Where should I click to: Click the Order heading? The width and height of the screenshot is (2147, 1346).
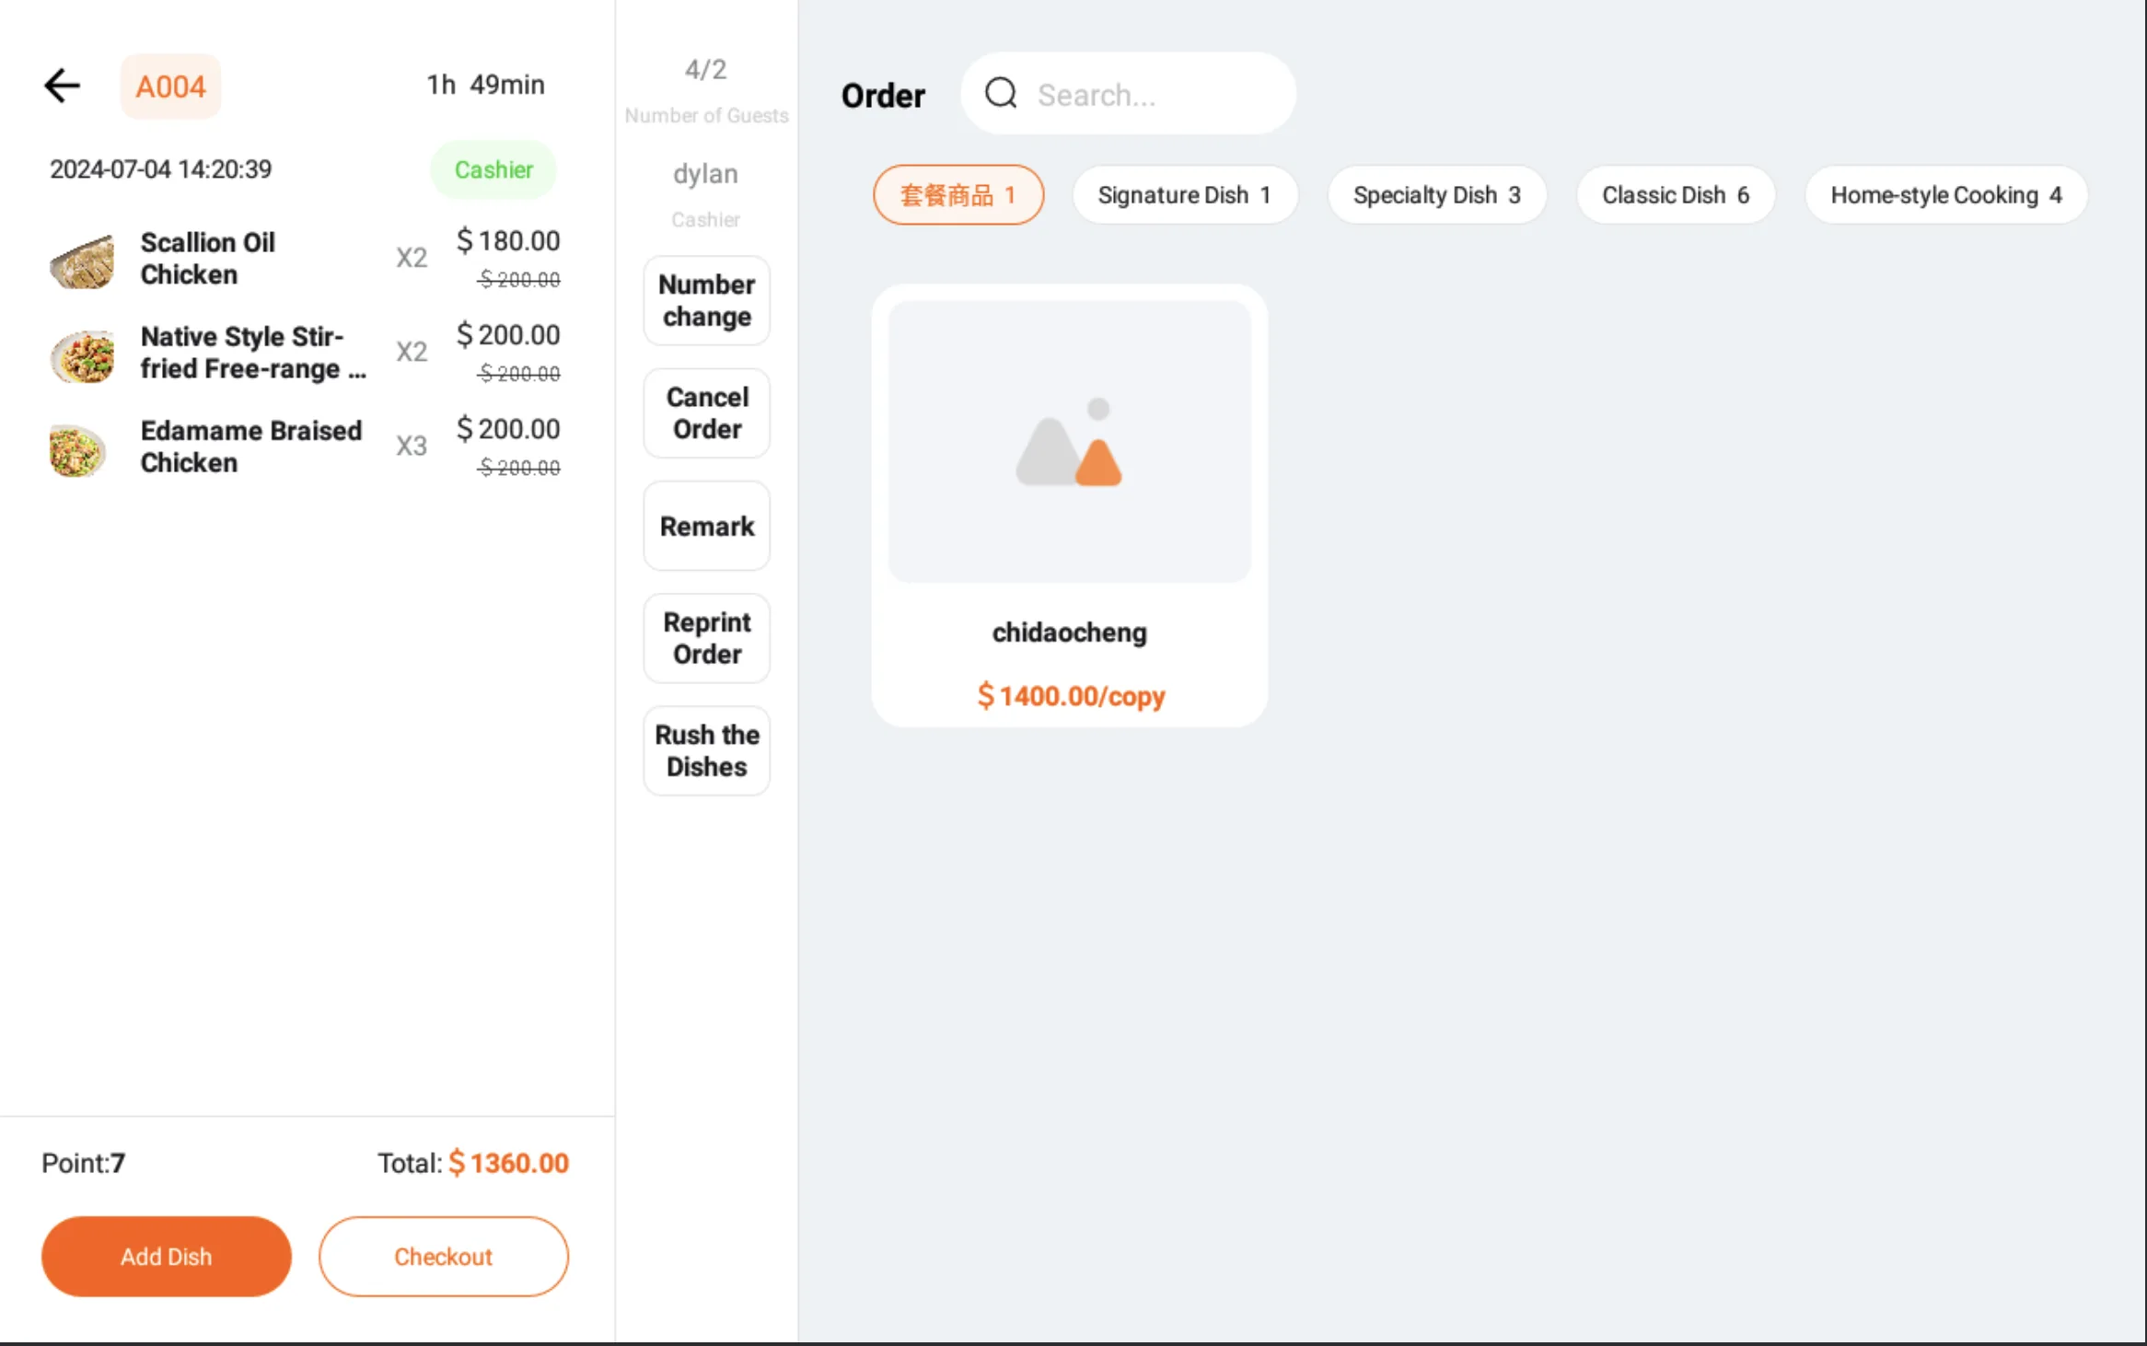point(883,96)
